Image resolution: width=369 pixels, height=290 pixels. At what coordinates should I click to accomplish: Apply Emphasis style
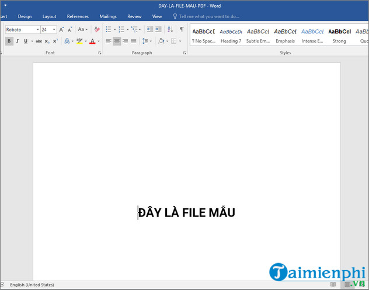(x=286, y=36)
